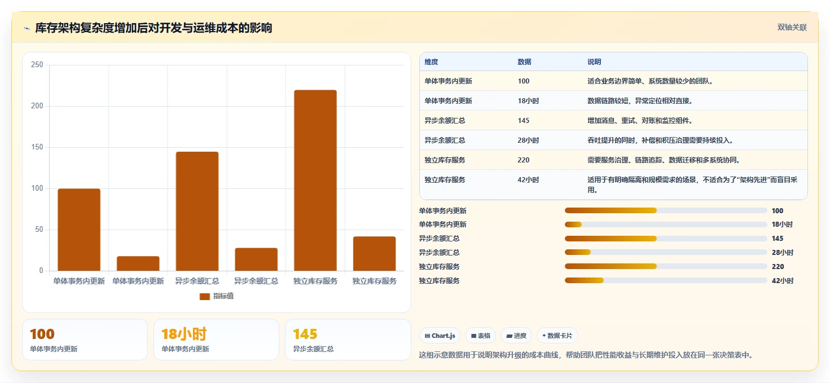Click the table data cell showing 220

tap(524, 160)
